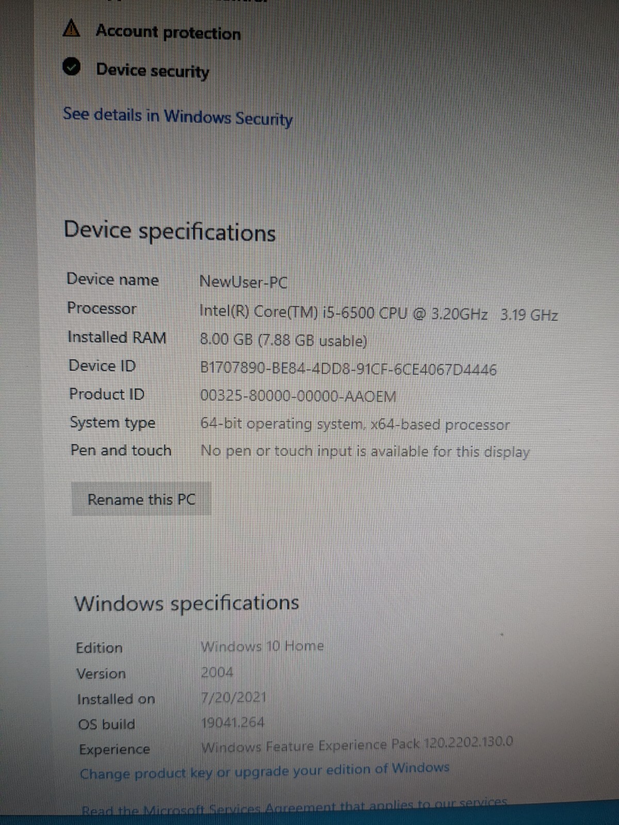Click the device name value NewUser-PC

[243, 282]
